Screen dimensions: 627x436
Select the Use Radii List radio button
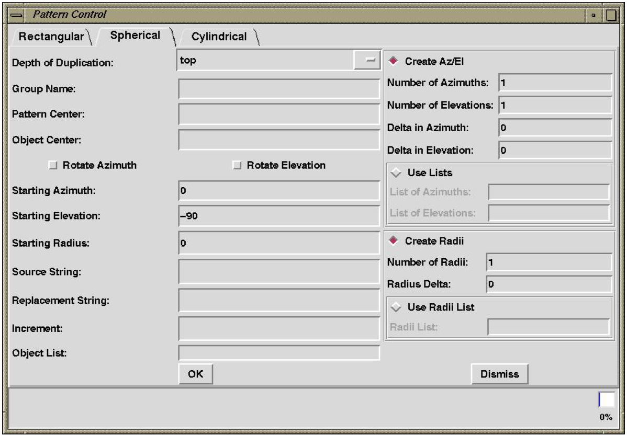tap(396, 307)
